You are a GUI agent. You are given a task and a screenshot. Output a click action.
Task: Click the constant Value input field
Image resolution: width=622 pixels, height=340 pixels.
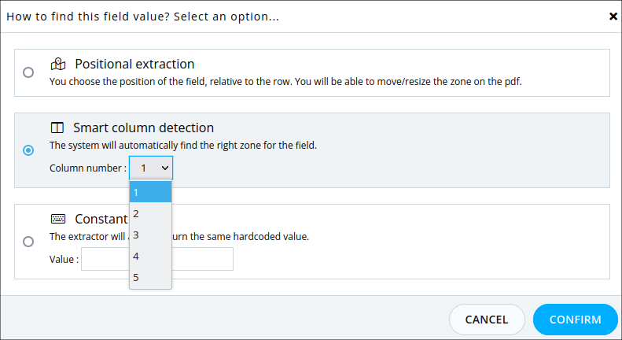(x=157, y=259)
